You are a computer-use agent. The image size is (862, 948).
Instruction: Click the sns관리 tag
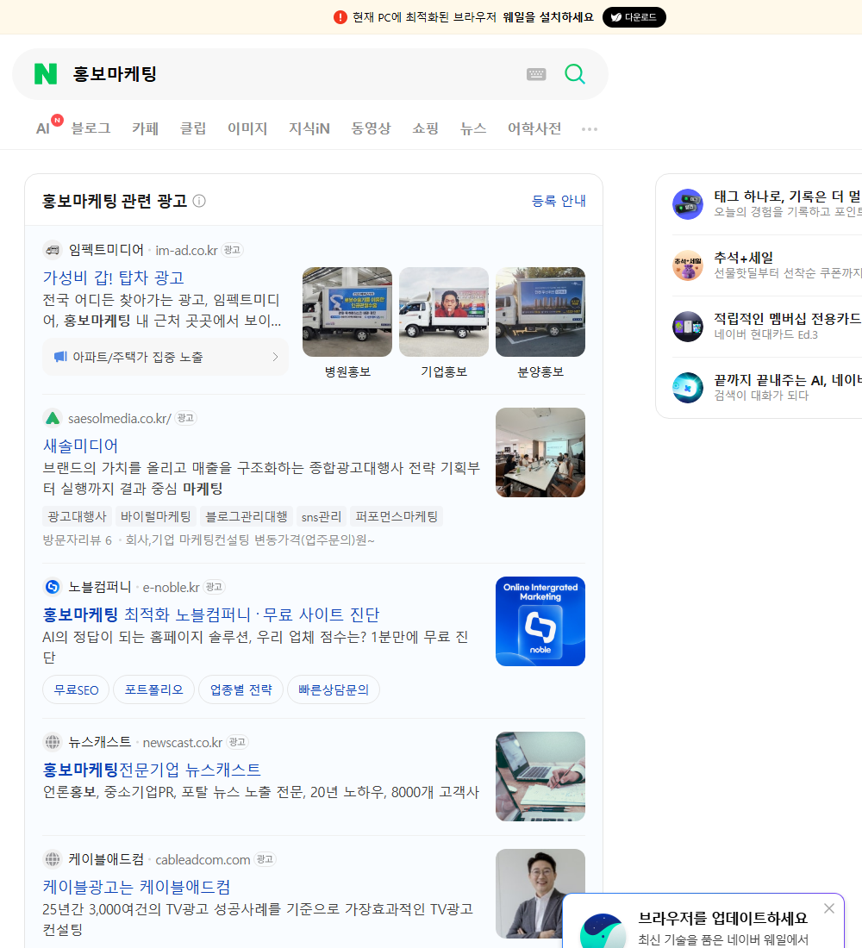tap(322, 516)
